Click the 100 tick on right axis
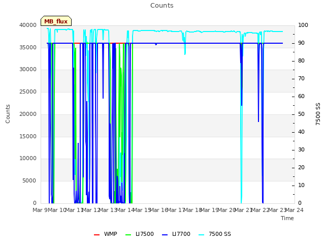 click(x=303, y=25)
